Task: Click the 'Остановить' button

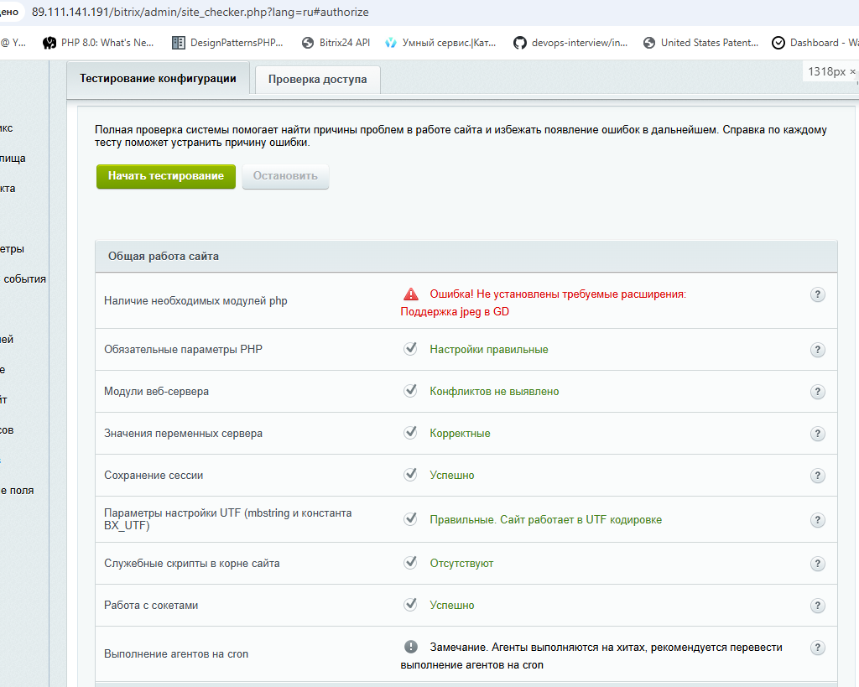Action: coord(285,176)
